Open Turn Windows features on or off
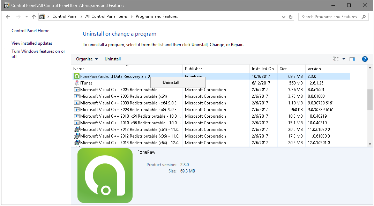Viewport: 374px width, 206px height. click(x=38, y=54)
